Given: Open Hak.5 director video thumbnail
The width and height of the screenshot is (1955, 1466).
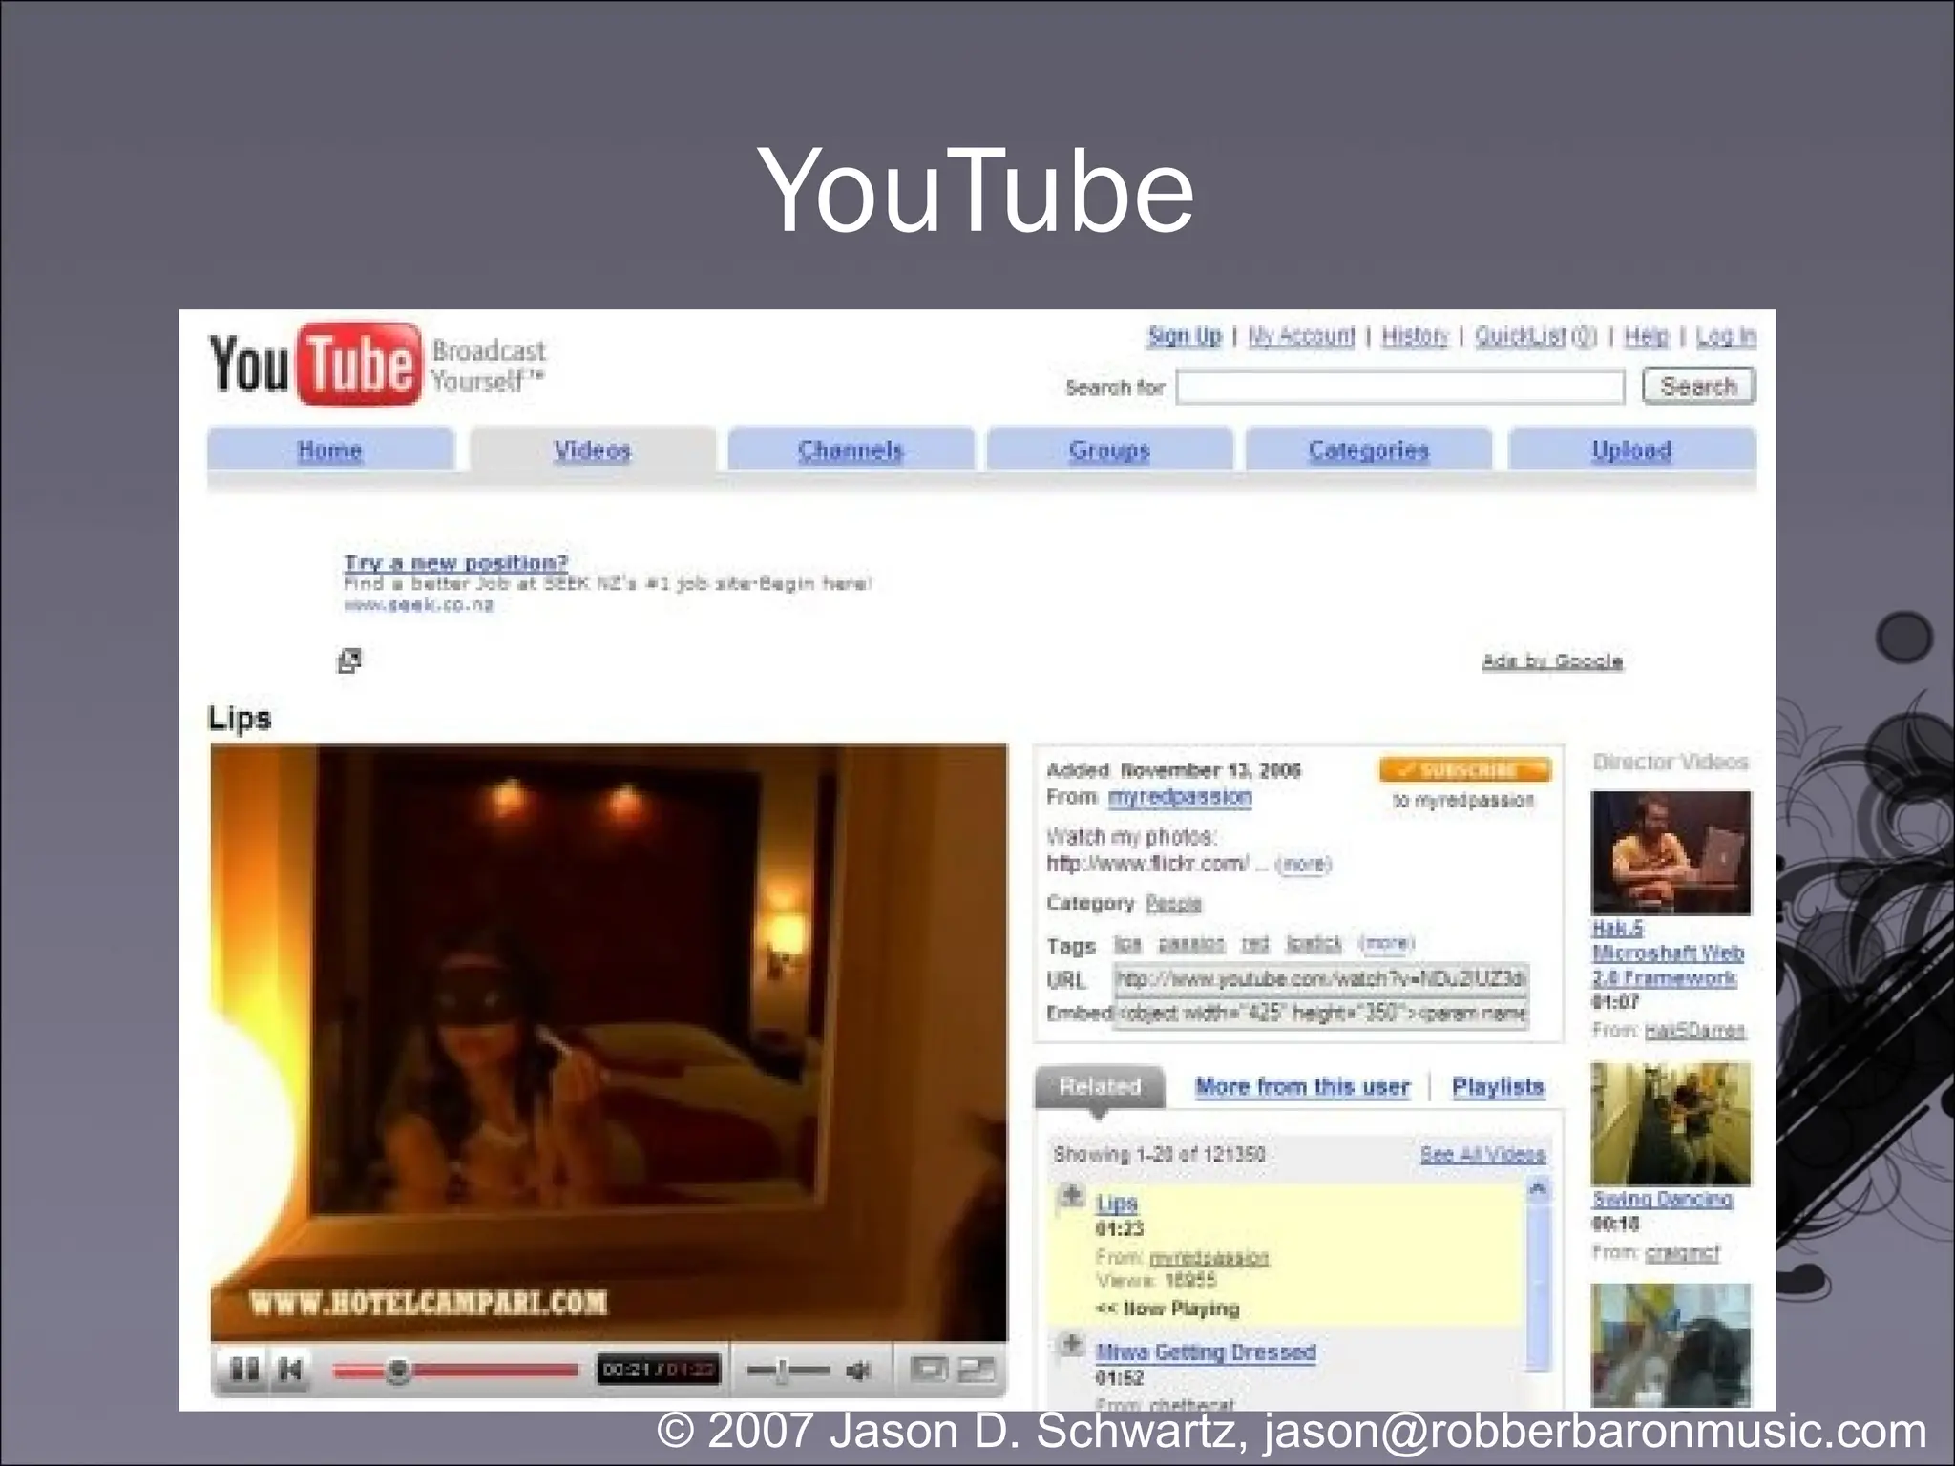Looking at the screenshot, I should pos(1671,852).
